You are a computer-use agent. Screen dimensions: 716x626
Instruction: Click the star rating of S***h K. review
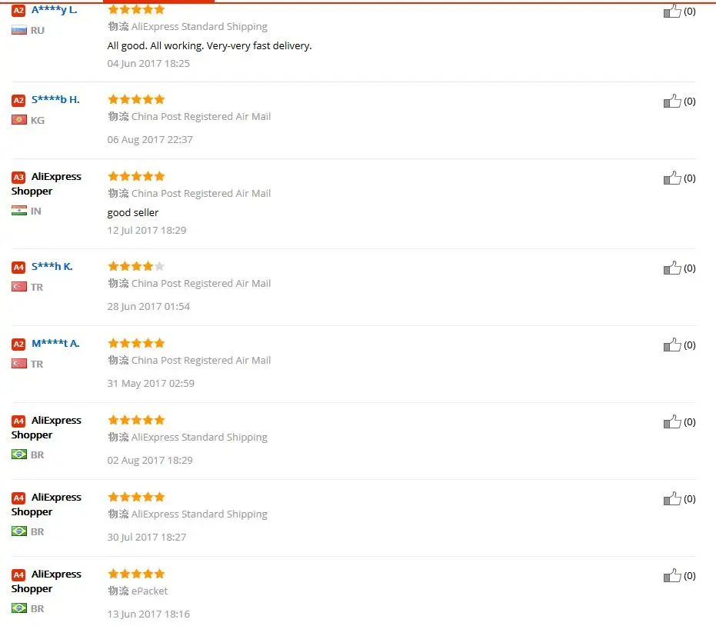tap(136, 266)
